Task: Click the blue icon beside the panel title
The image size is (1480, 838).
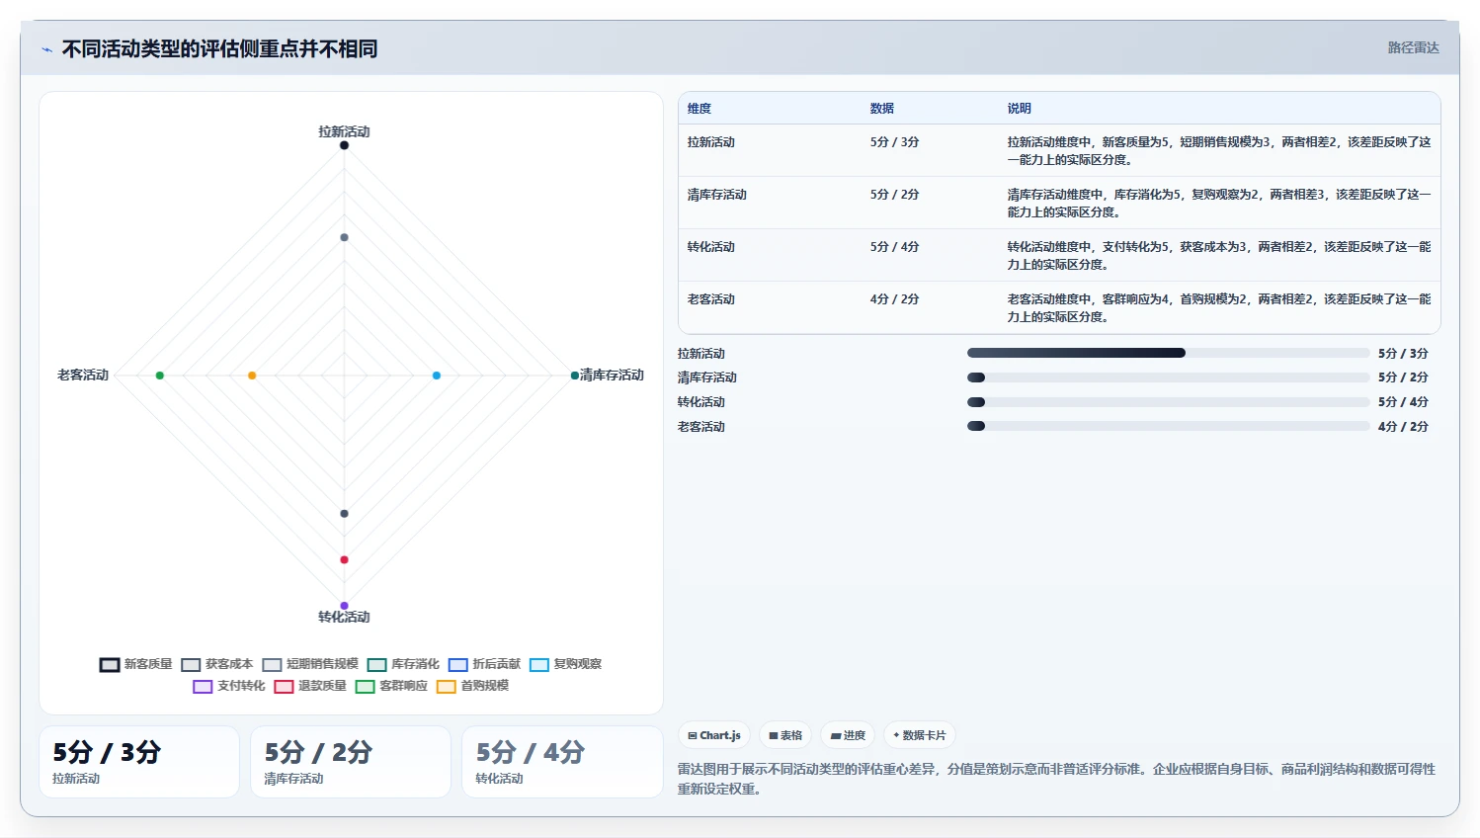Action: (46, 49)
